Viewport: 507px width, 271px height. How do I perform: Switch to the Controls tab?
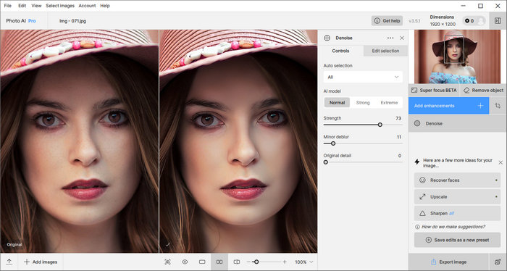[x=340, y=51]
